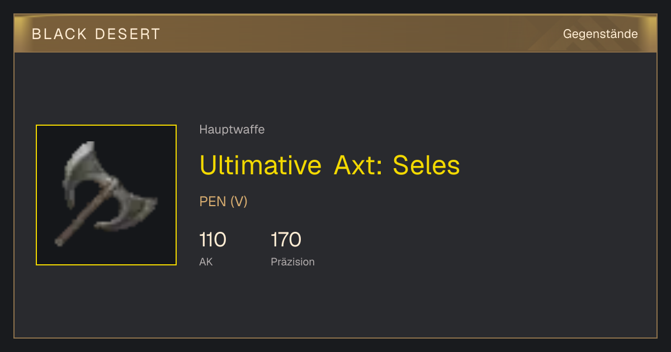Select the Hauptwaffe category label
Image resolution: width=671 pixels, height=352 pixels.
click(232, 130)
